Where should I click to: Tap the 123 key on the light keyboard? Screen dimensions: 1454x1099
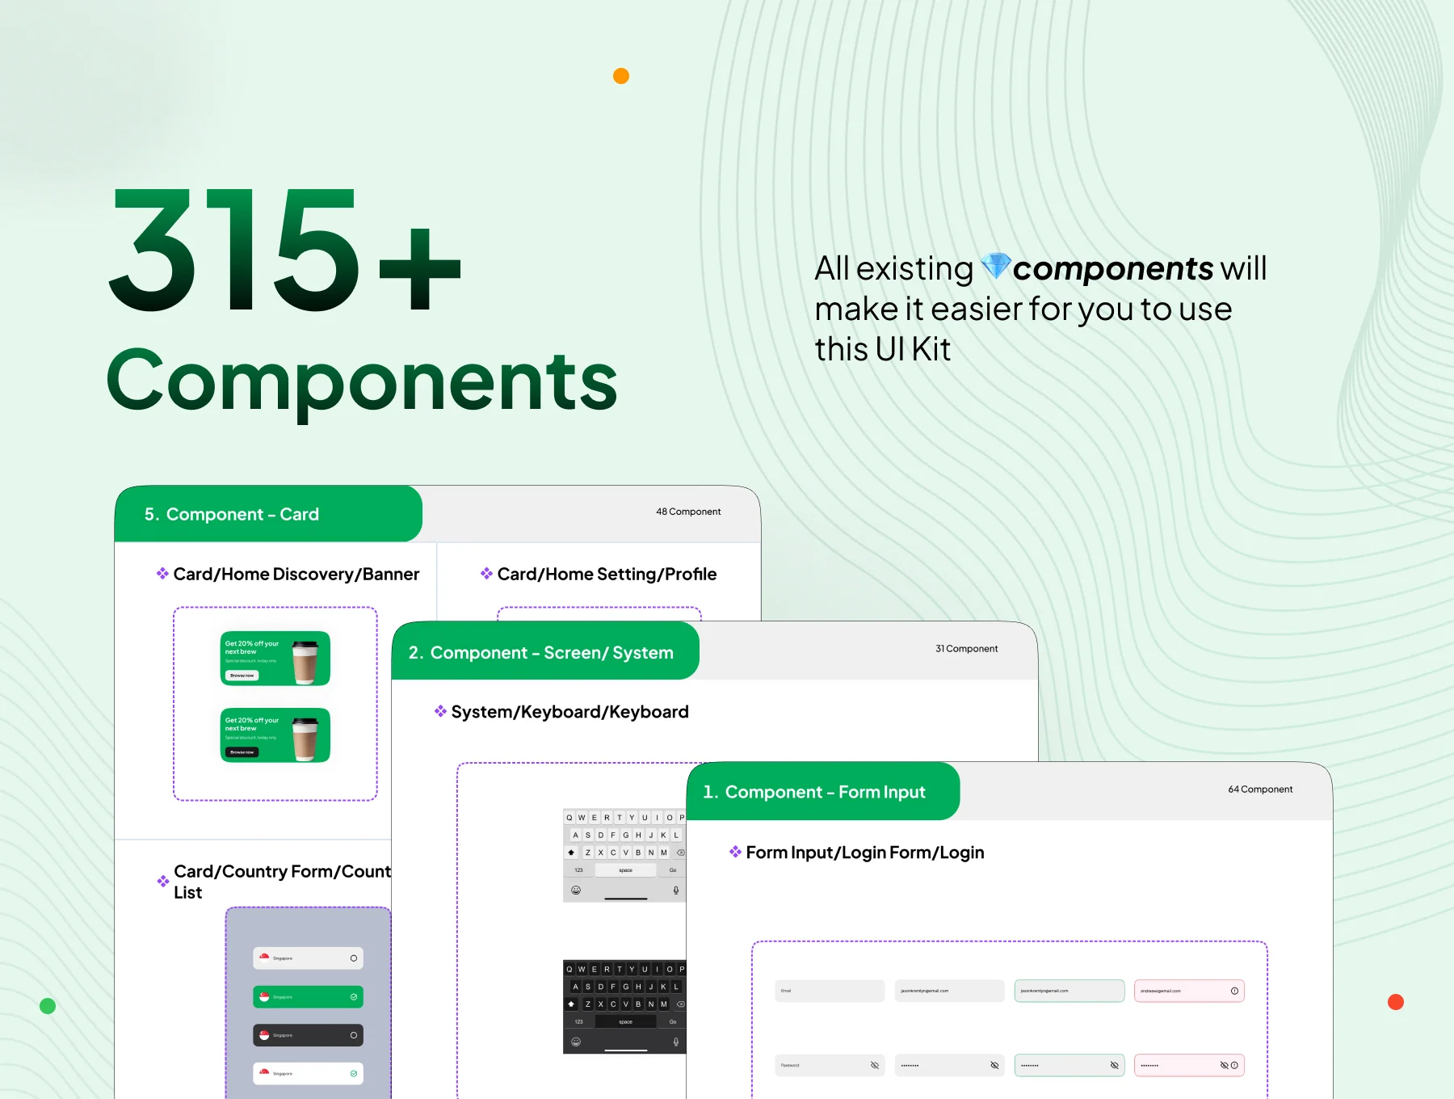pyautogui.click(x=578, y=870)
